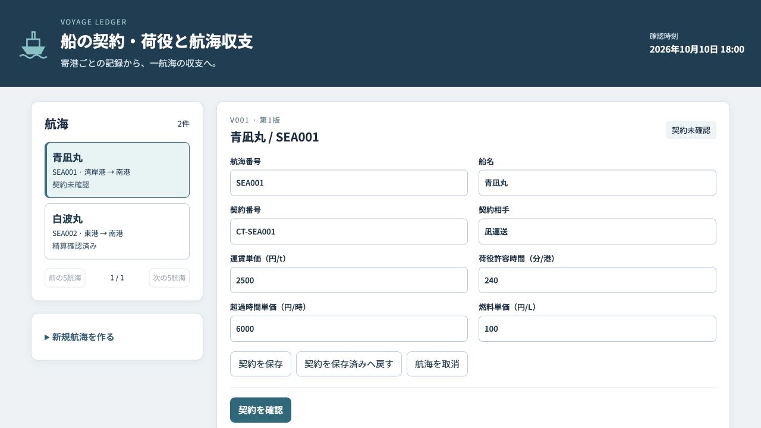761x428 pixels.
Task: Click the 航海 list heading
Action: tap(56, 124)
